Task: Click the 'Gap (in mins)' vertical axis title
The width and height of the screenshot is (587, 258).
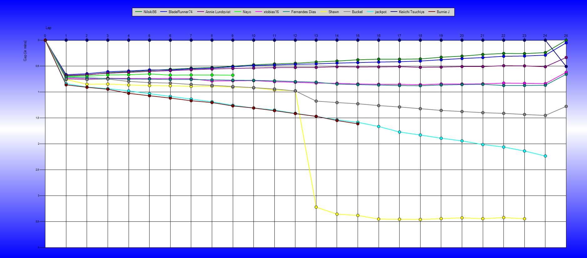Action: (x=25, y=51)
